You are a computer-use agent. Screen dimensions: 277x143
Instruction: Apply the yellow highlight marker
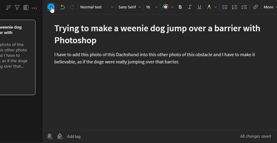[x=209, y=7]
